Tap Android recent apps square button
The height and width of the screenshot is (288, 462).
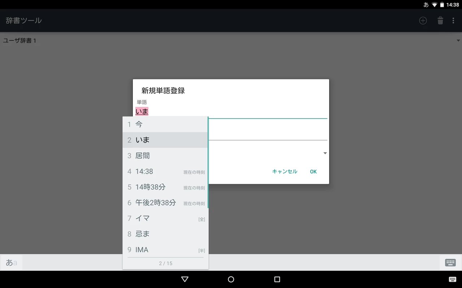pos(277,279)
